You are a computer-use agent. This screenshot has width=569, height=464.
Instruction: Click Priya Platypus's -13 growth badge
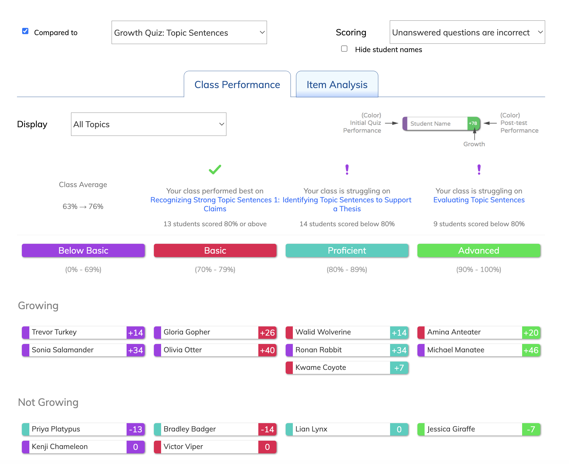coord(135,429)
